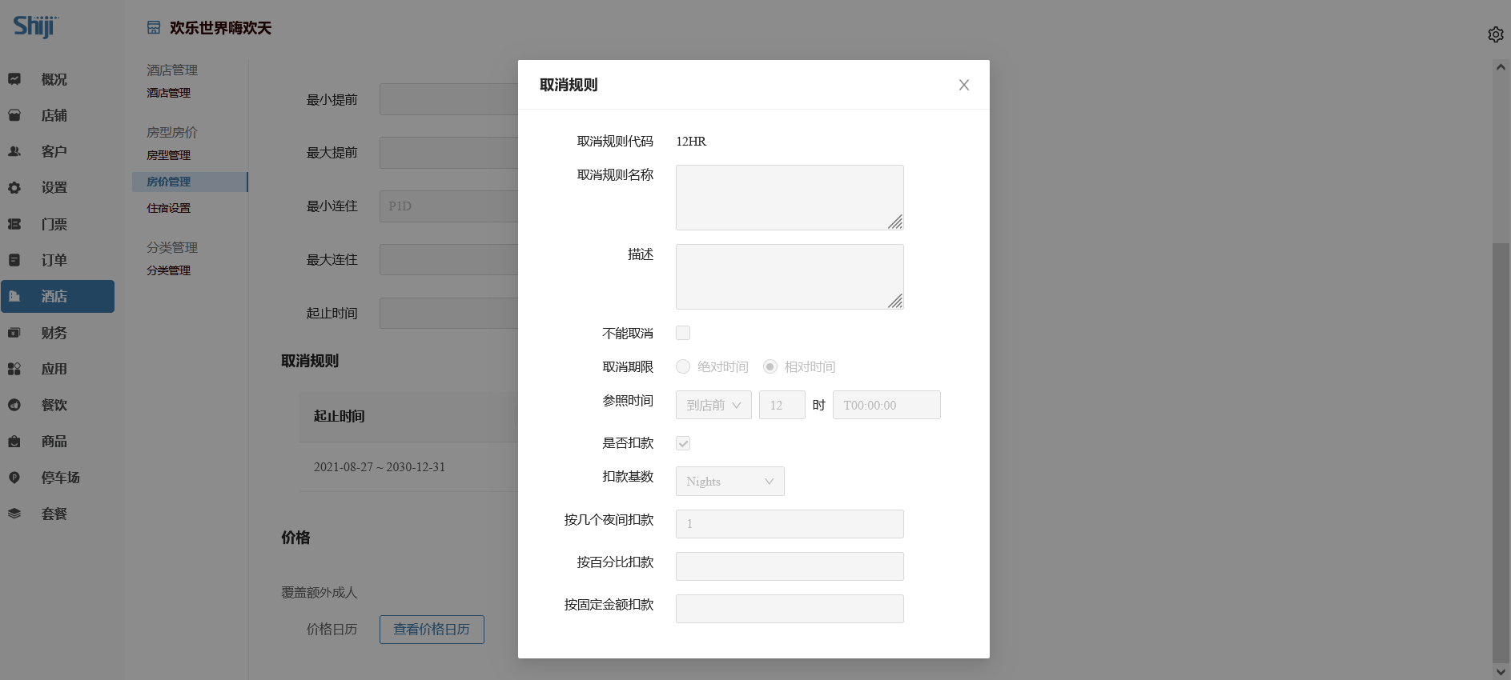The width and height of the screenshot is (1511, 680).
Task: Click the 查看价格日历 button
Action: [x=432, y=630]
